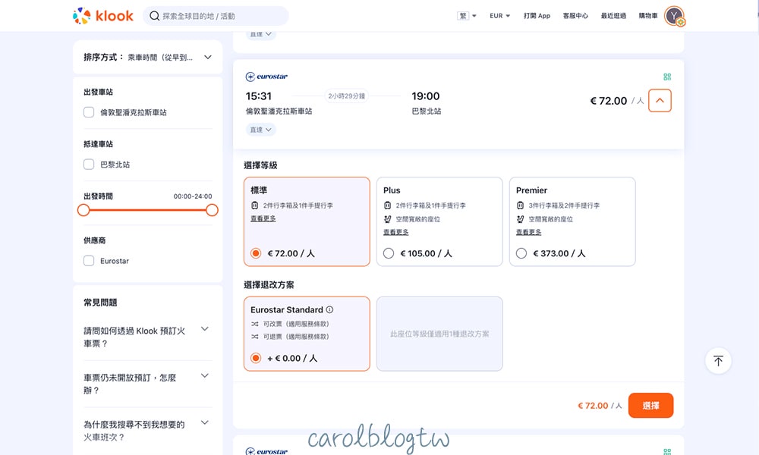
Task: Click the Eurostar logo on the 15:31 train
Action: pos(266,77)
